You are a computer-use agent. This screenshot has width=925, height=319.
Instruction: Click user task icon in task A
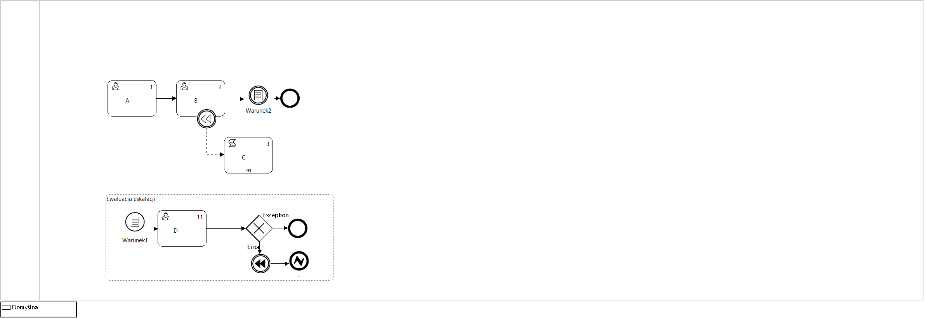click(x=116, y=86)
